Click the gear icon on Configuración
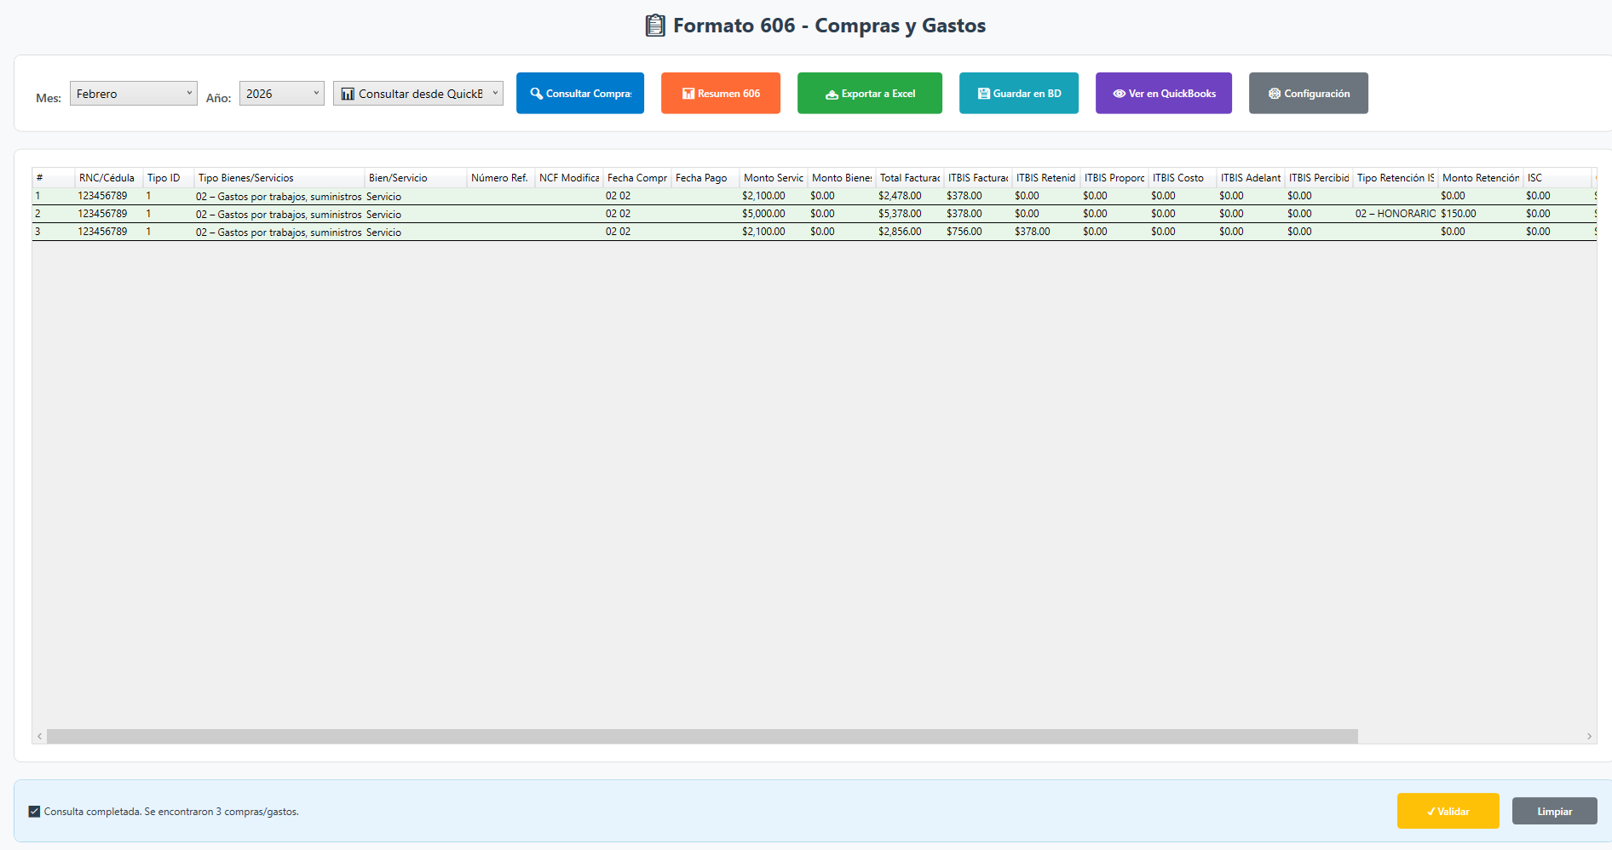Image resolution: width=1612 pixels, height=850 pixels. pyautogui.click(x=1274, y=94)
